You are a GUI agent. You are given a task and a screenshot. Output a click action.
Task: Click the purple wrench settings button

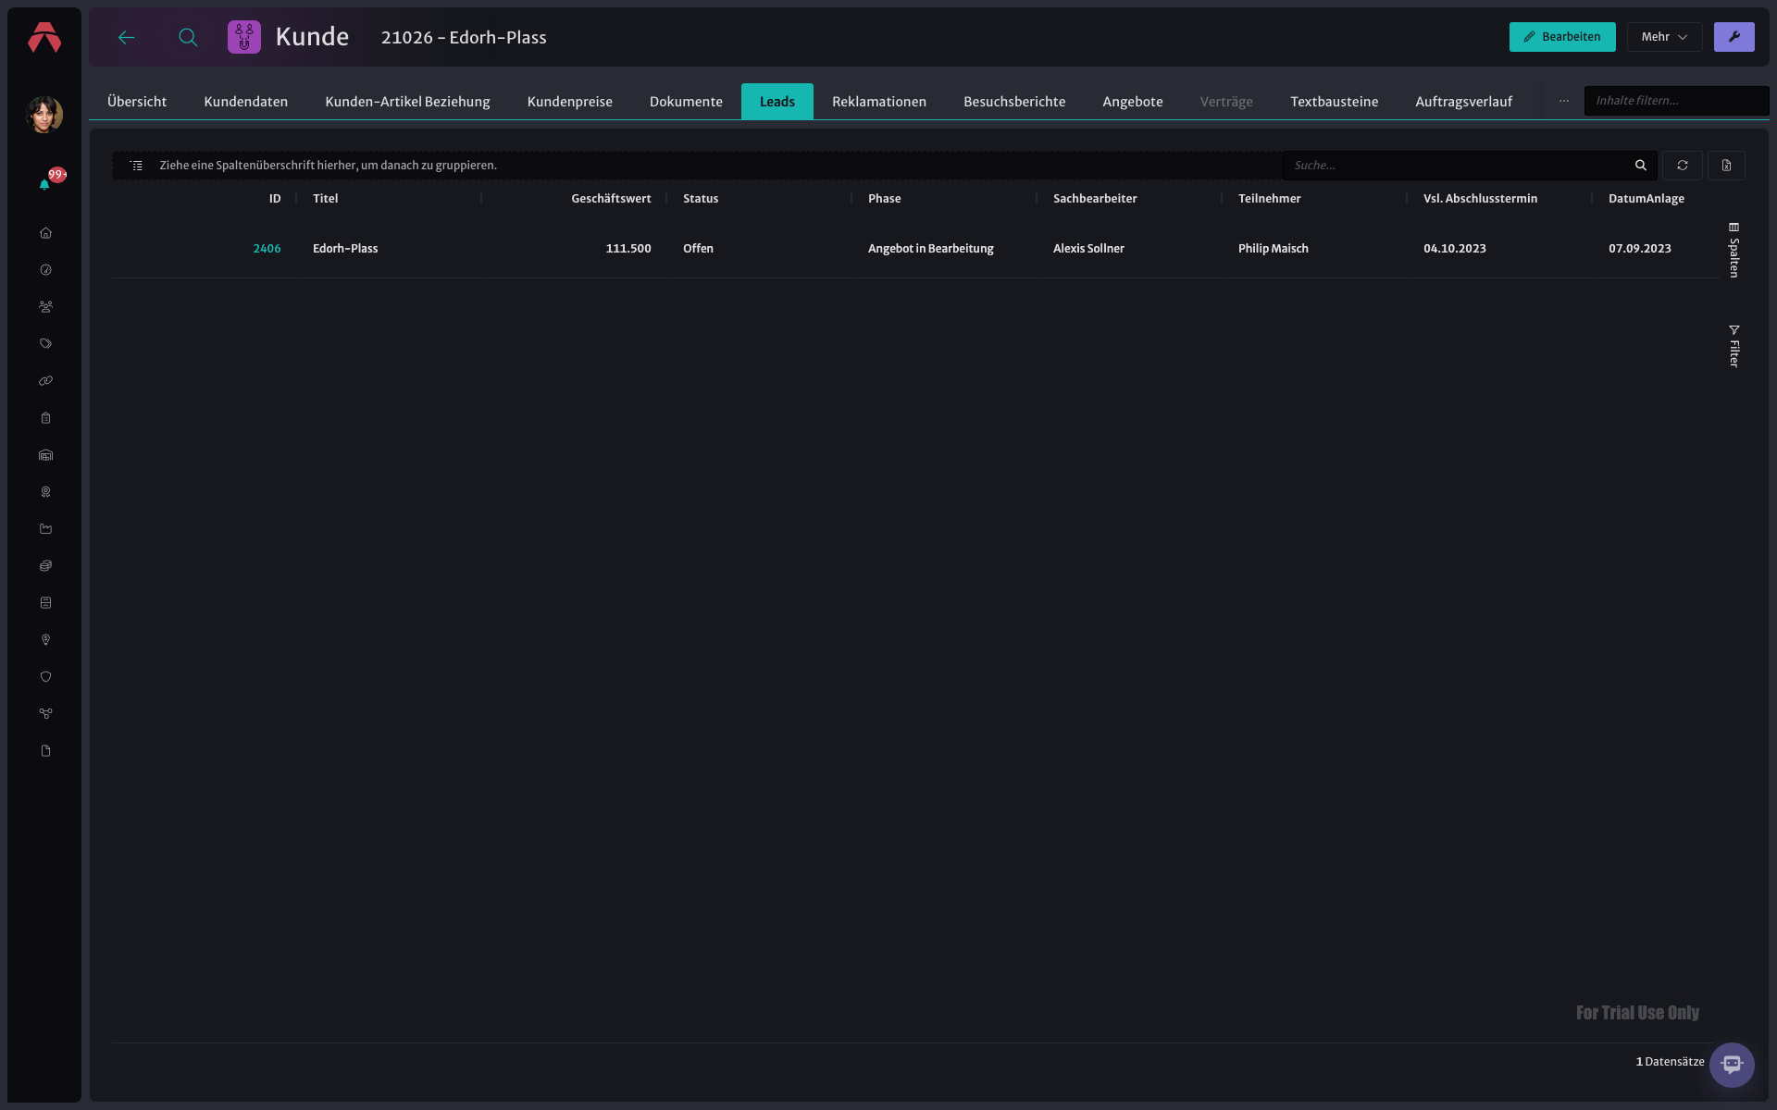(1734, 37)
